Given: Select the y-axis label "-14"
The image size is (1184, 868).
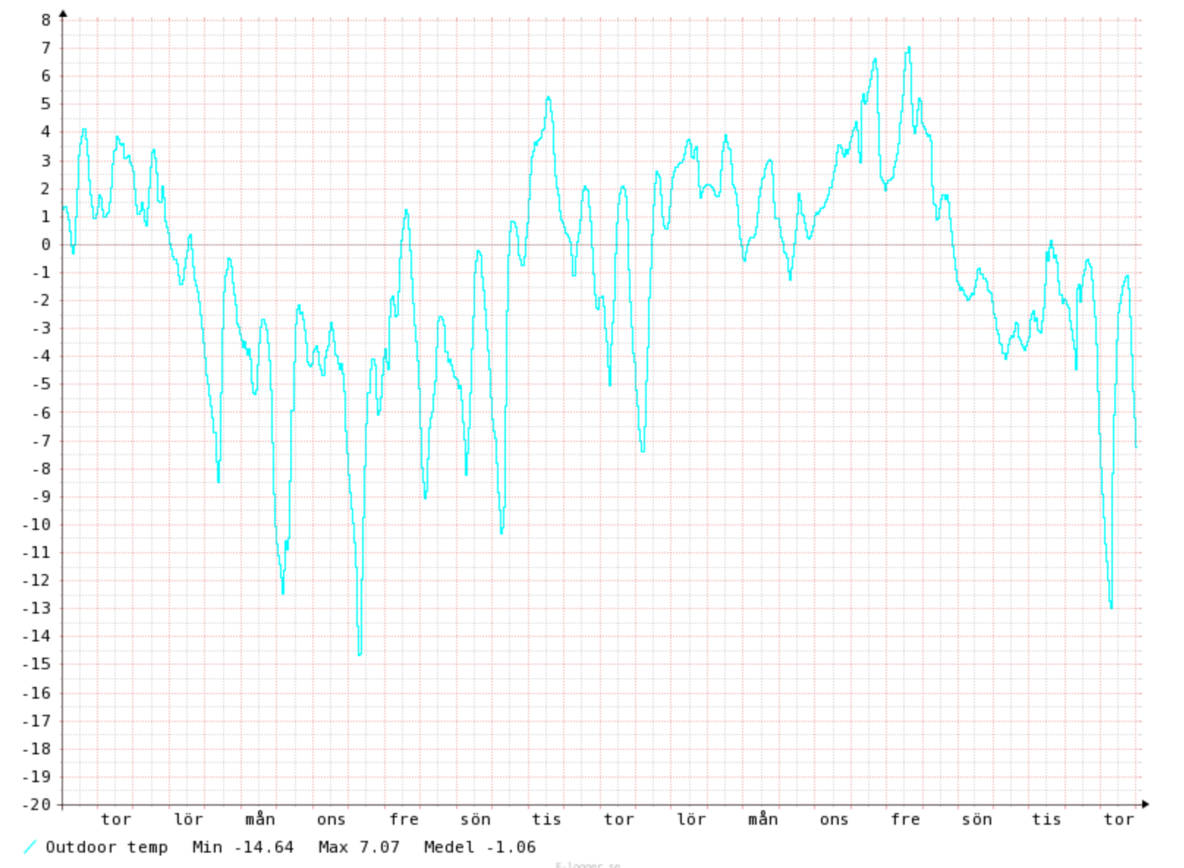Looking at the screenshot, I should (x=37, y=636).
